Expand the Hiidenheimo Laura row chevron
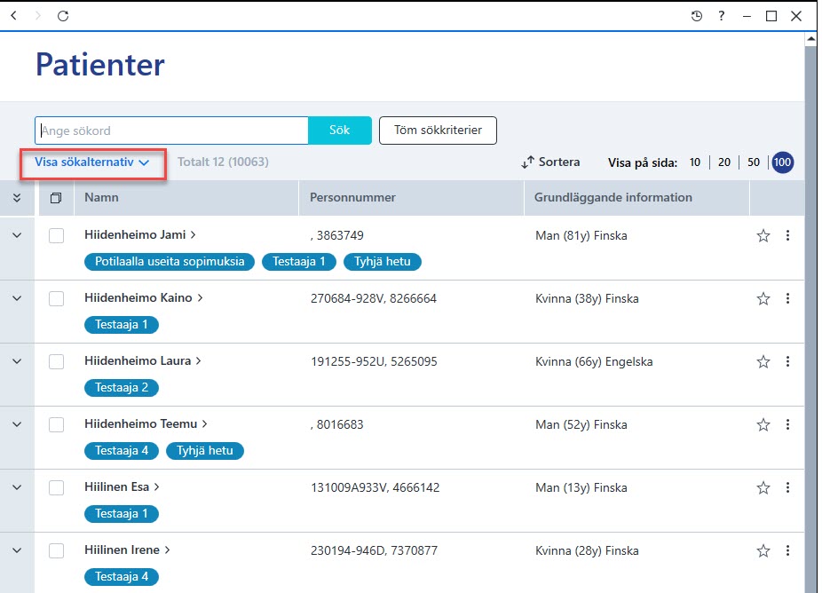The height and width of the screenshot is (593, 822). [x=17, y=361]
